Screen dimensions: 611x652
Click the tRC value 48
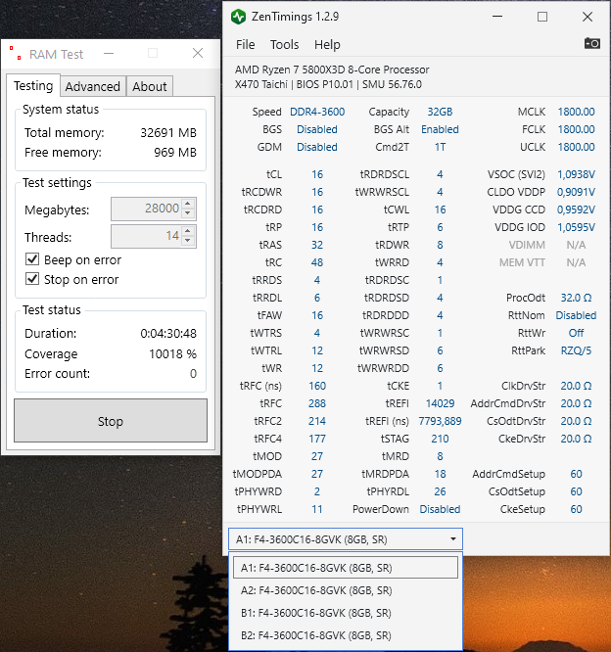click(x=317, y=262)
